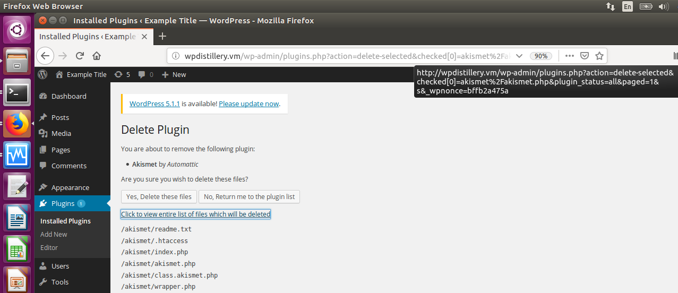Reload the current page
678x293 pixels.
click(80, 56)
